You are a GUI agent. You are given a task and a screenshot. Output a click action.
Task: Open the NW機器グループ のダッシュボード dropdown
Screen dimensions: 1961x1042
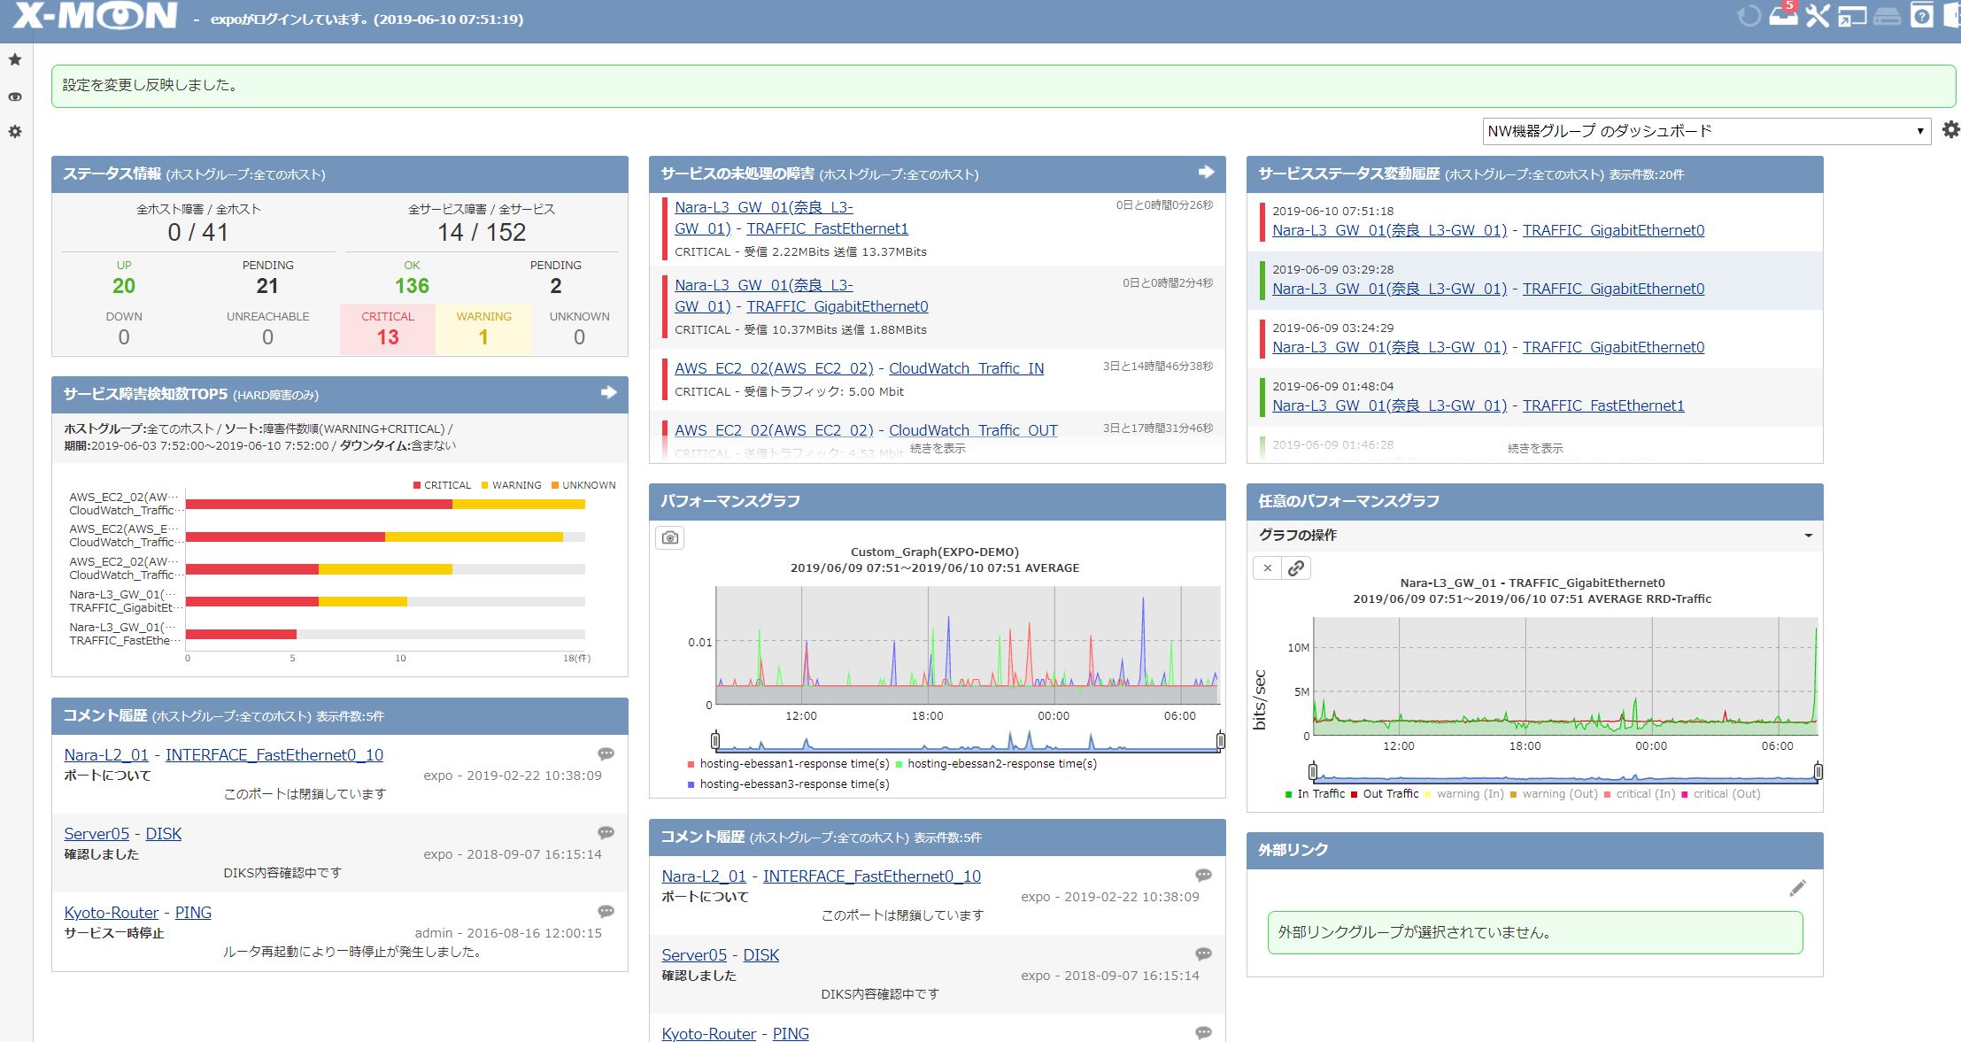point(1706,131)
